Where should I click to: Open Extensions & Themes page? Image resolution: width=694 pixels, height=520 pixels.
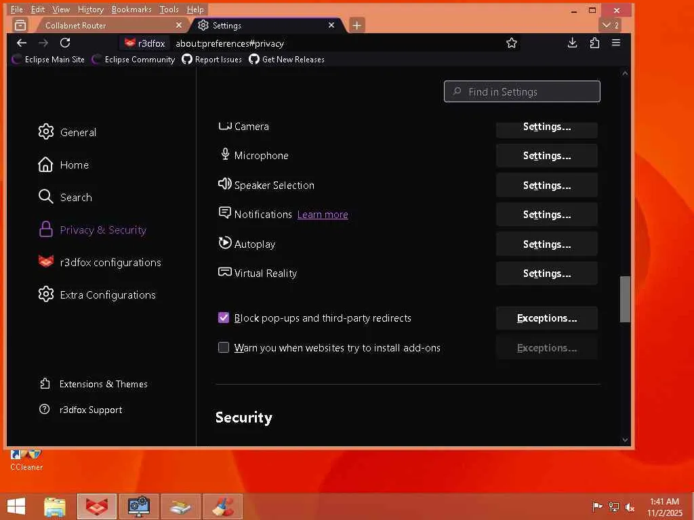coord(94,384)
